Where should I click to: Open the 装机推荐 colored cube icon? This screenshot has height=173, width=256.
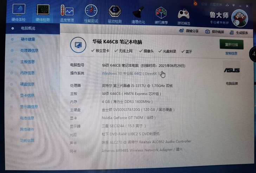point(161,13)
